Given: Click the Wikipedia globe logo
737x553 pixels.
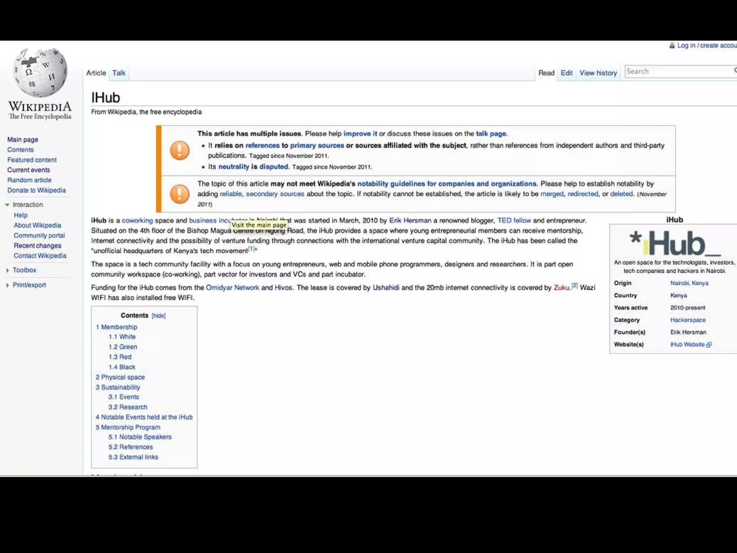Looking at the screenshot, I should [x=40, y=72].
